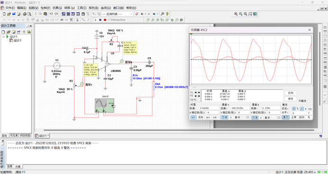Image resolution: width=328 pixels, height=174 pixels.
Task: Stop the simulation with the red square
Action: point(105,20)
